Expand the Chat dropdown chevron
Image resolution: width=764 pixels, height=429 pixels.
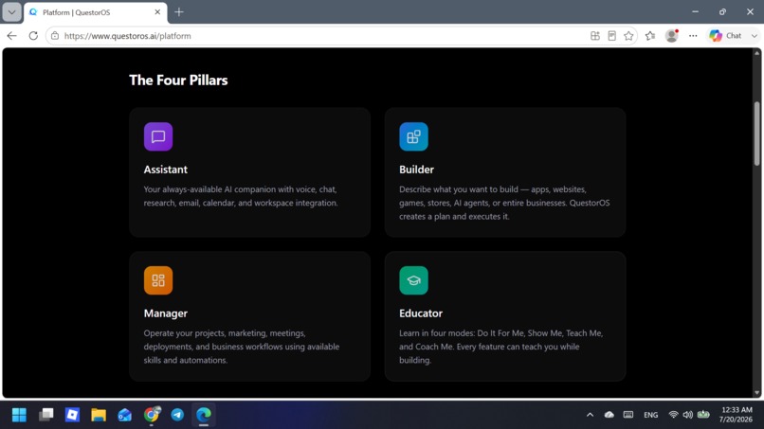coord(755,36)
